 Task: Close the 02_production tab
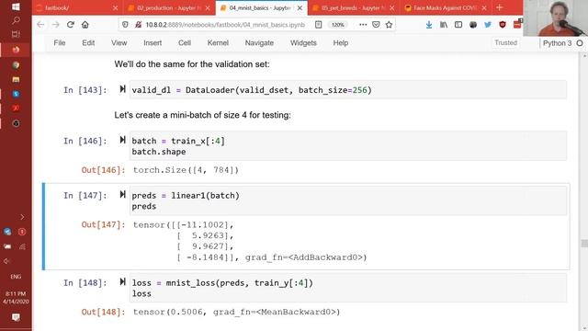coord(208,8)
